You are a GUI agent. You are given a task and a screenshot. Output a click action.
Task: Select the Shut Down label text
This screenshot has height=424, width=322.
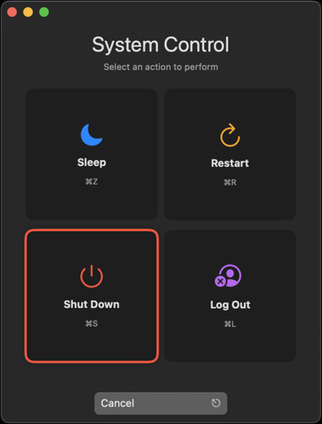[x=92, y=304]
